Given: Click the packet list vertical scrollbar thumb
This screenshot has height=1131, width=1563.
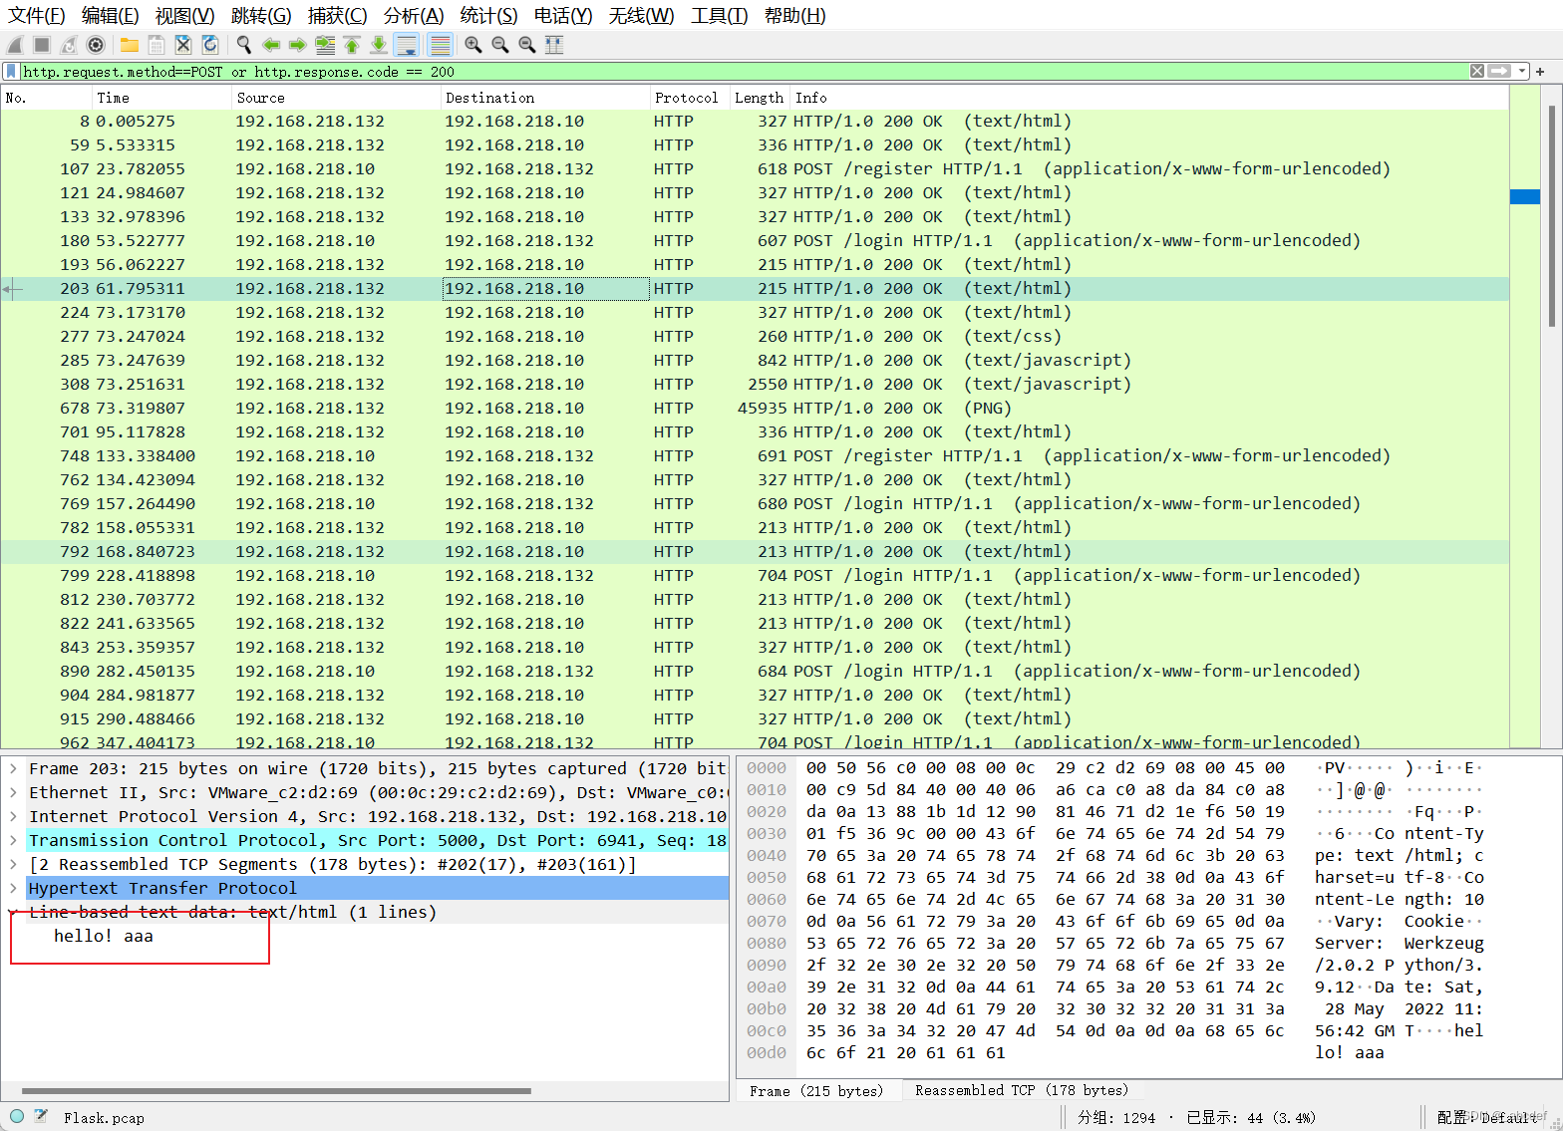Looking at the screenshot, I should (x=1551, y=214).
